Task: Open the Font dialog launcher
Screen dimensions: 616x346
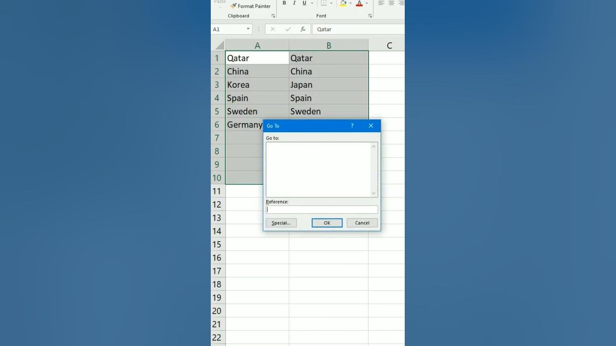Action: point(370,16)
